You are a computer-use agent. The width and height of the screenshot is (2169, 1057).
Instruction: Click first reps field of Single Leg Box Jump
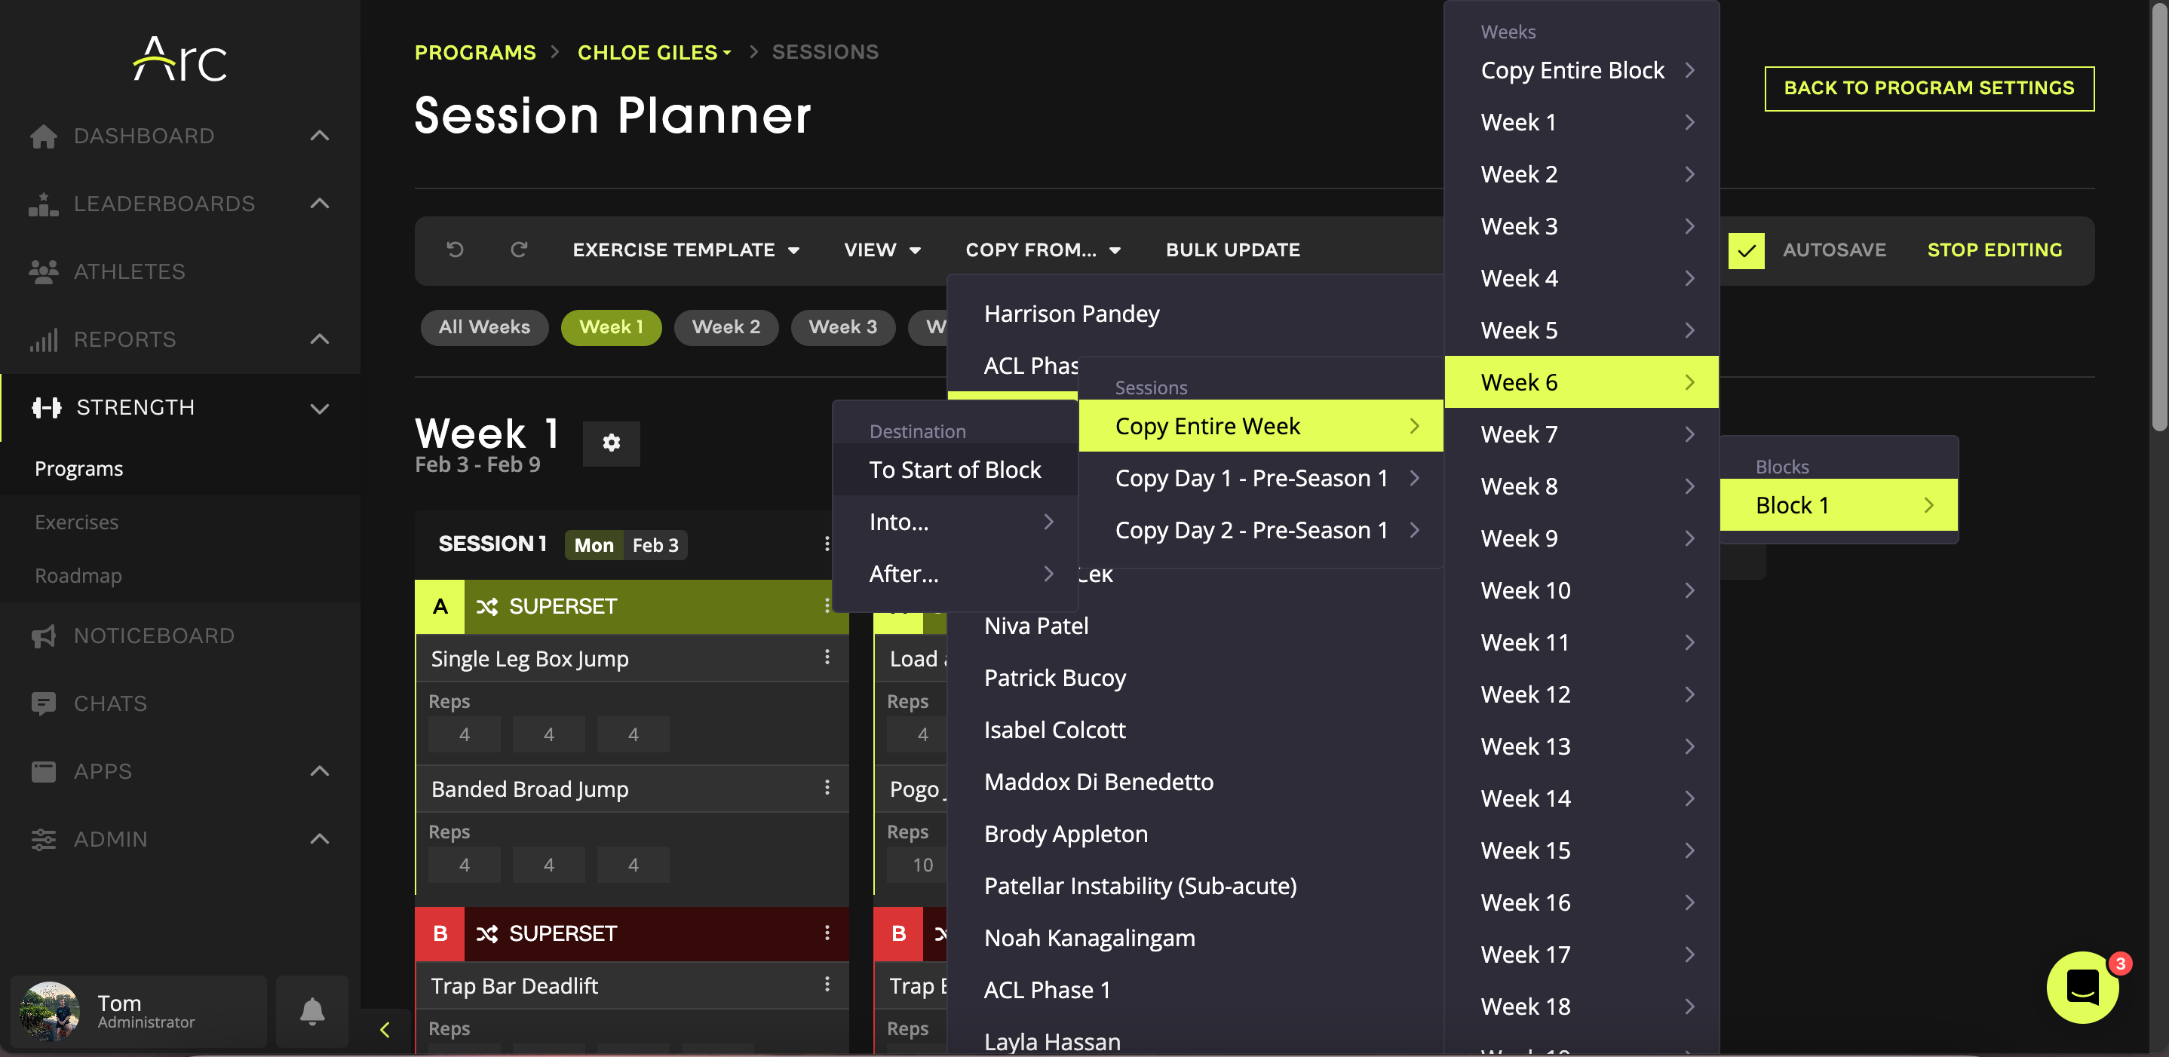click(464, 734)
